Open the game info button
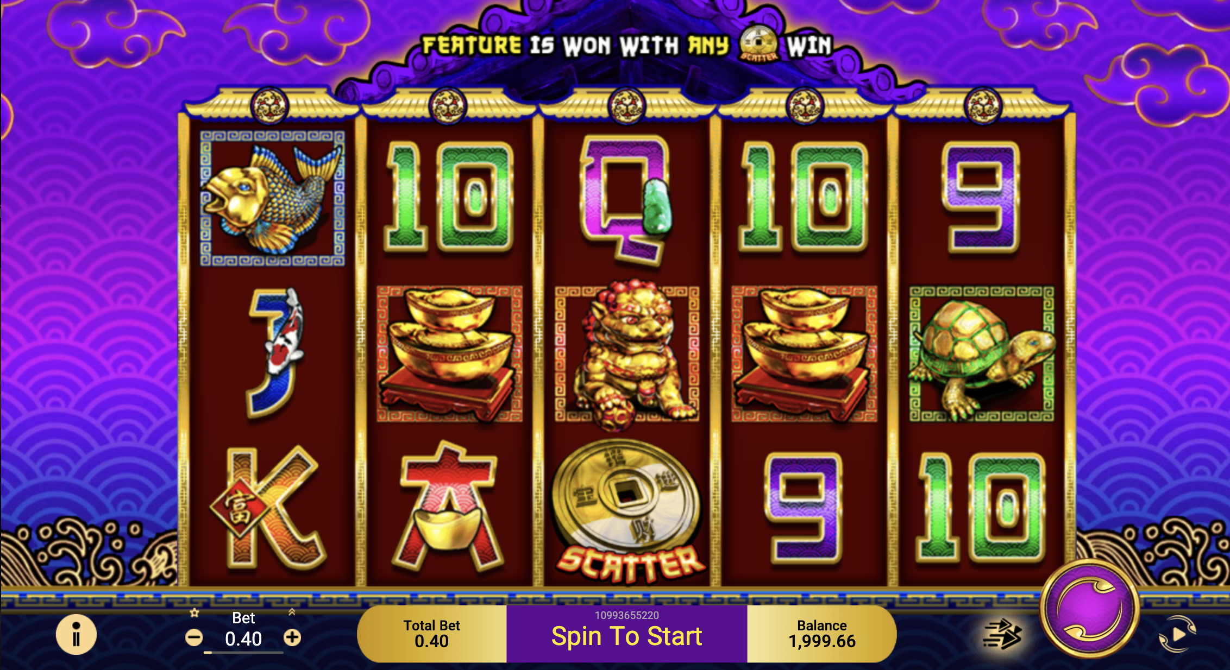The height and width of the screenshot is (670, 1230). (76, 634)
